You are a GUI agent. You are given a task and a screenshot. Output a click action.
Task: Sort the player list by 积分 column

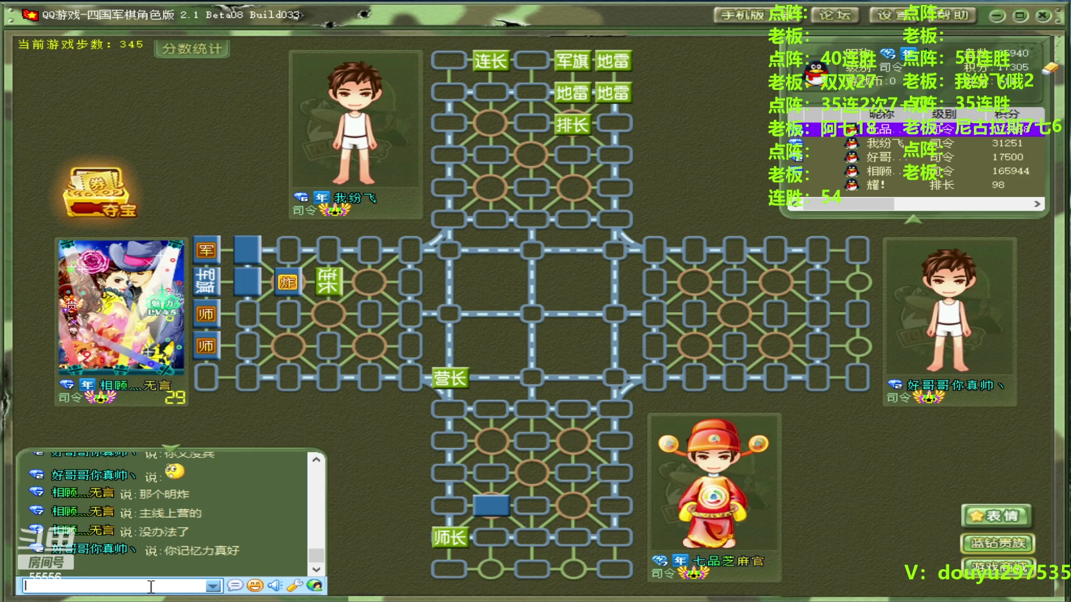coord(1006,114)
